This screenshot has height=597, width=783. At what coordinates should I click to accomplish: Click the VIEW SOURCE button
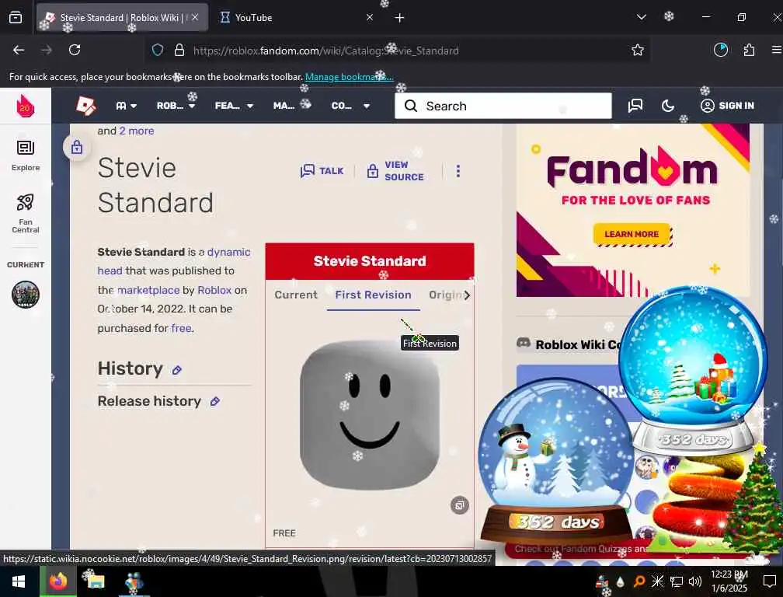(395, 171)
